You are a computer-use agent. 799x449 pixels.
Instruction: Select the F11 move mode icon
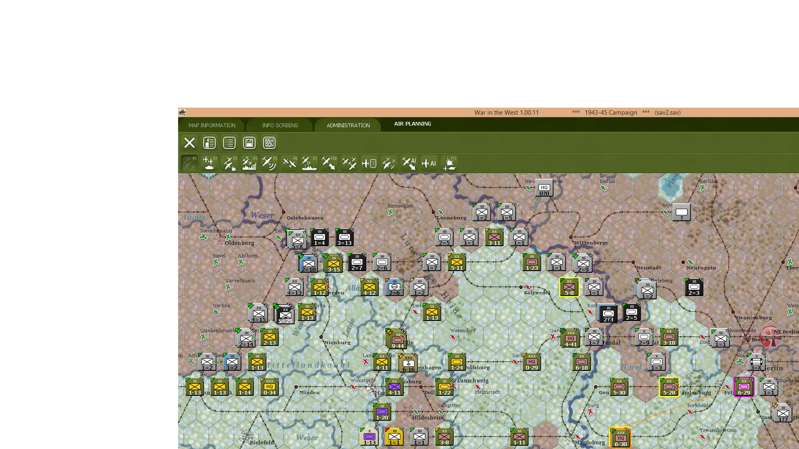click(449, 163)
